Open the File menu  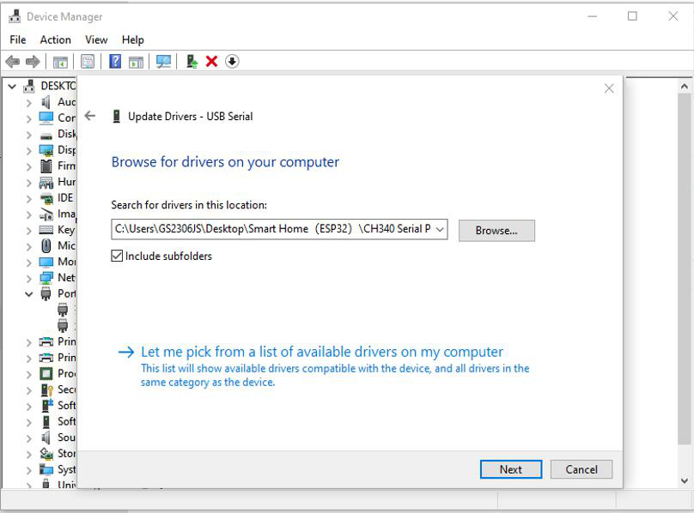18,39
